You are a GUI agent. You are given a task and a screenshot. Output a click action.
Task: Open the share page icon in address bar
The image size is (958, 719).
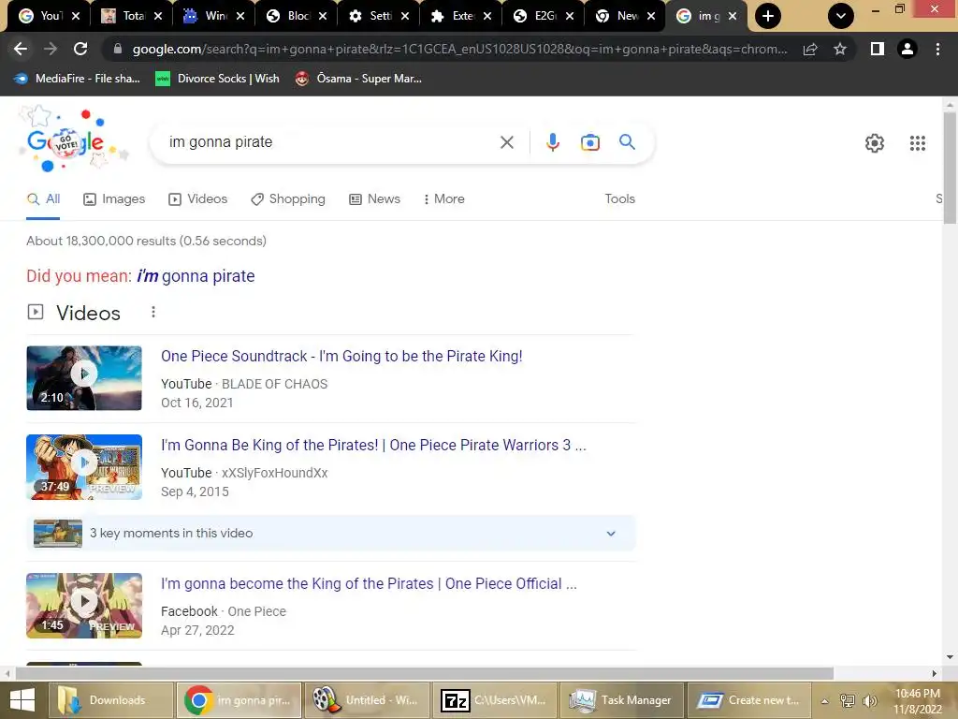pyautogui.click(x=810, y=49)
